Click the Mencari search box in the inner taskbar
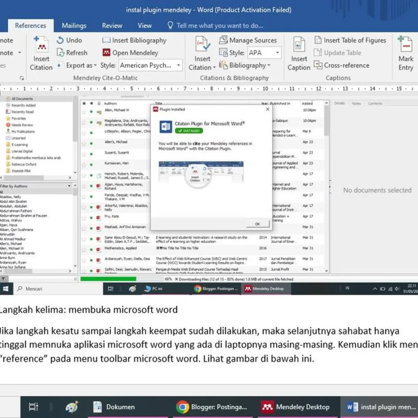The image size is (418, 418). [58, 289]
